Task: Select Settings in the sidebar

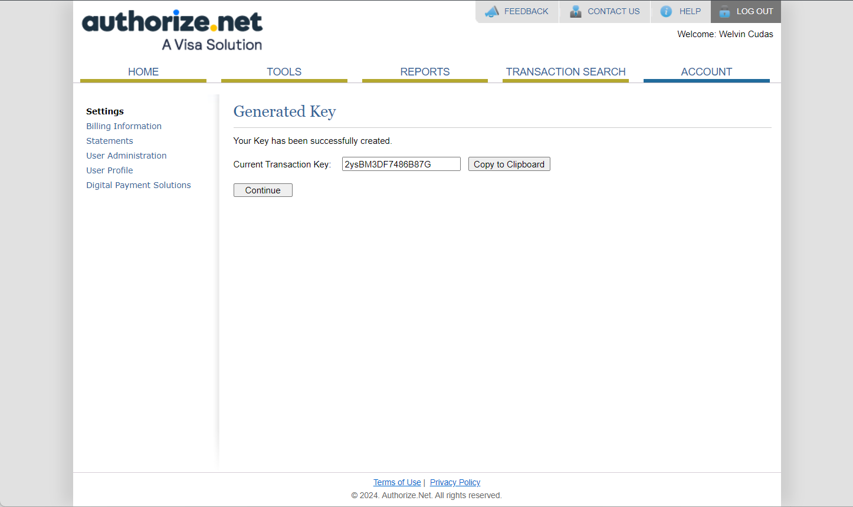Action: coord(105,111)
